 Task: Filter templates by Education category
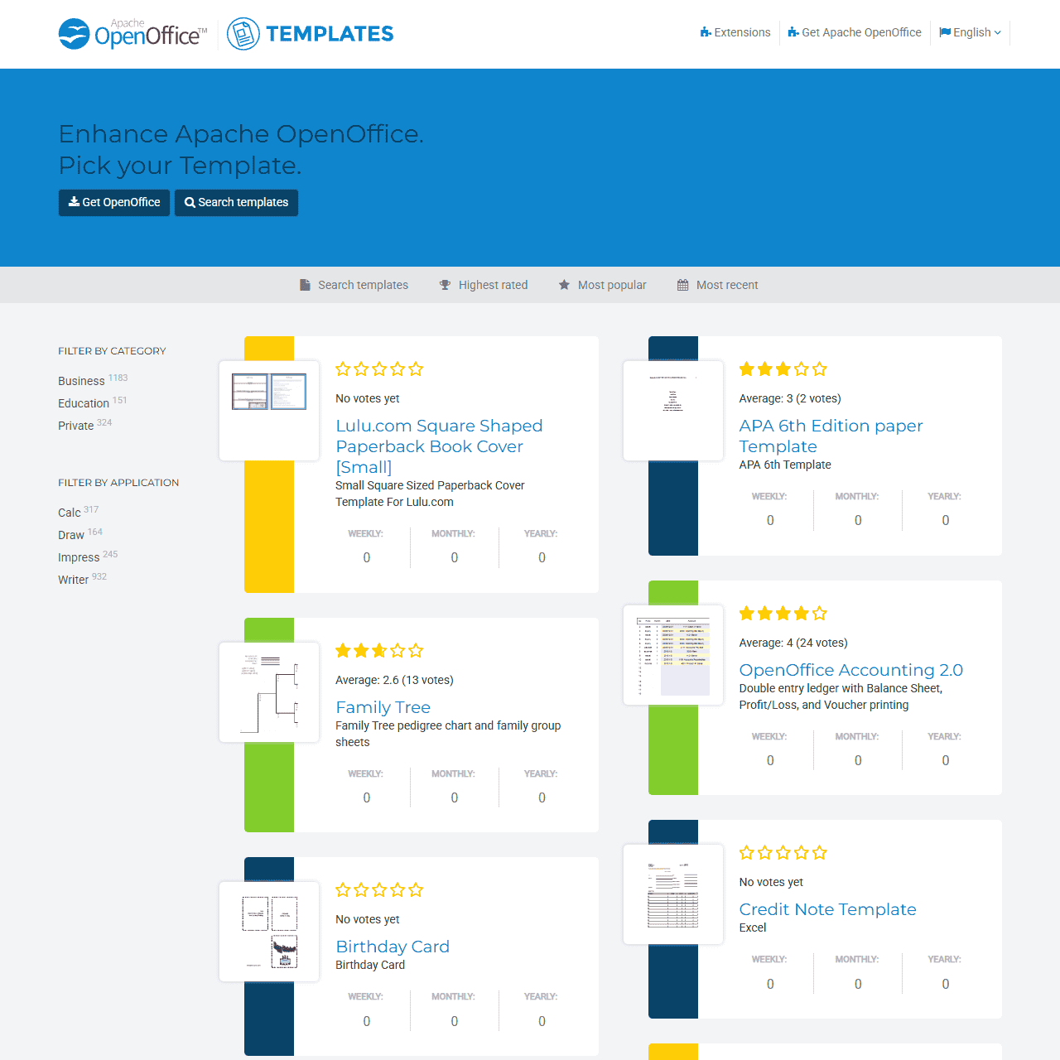pos(84,403)
